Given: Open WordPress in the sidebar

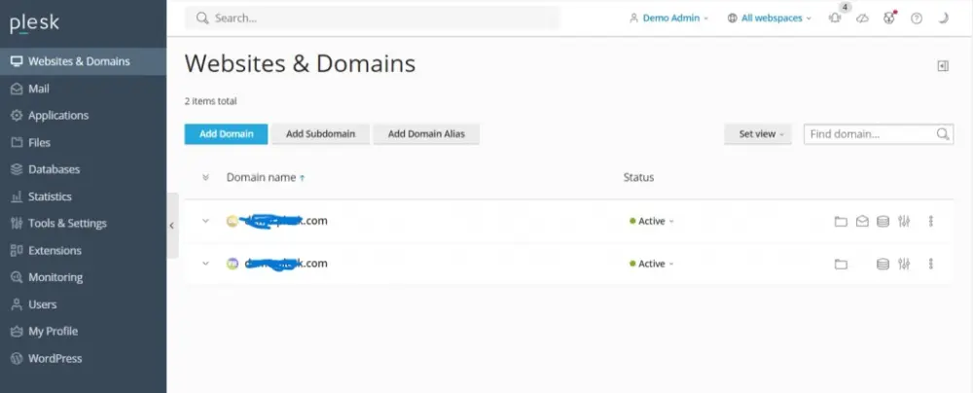Looking at the screenshot, I should pyautogui.click(x=83, y=359).
